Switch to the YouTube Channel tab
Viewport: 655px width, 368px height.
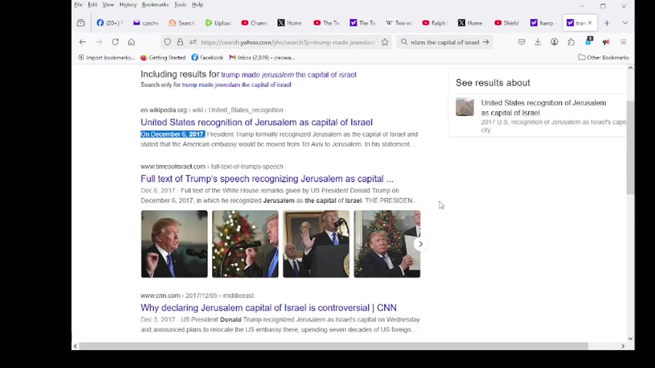pyautogui.click(x=254, y=23)
